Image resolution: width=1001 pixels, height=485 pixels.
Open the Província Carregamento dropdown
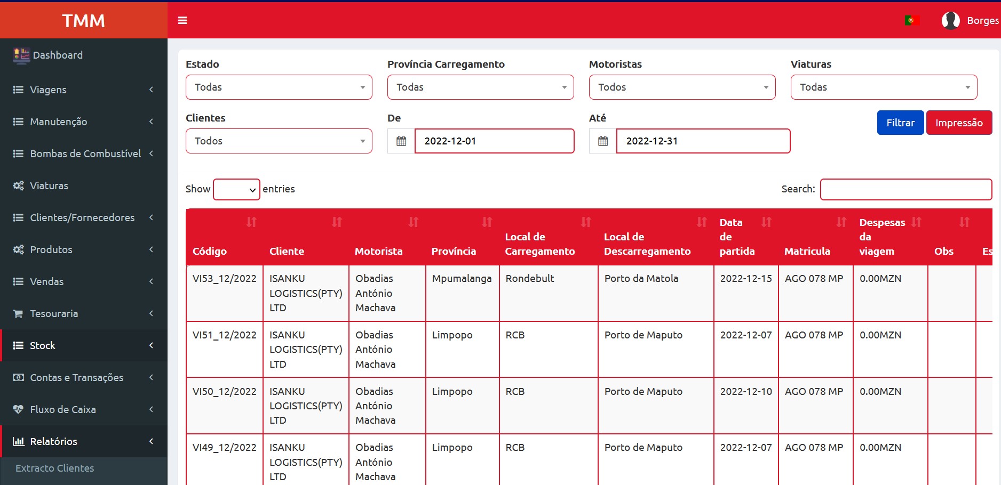(480, 87)
